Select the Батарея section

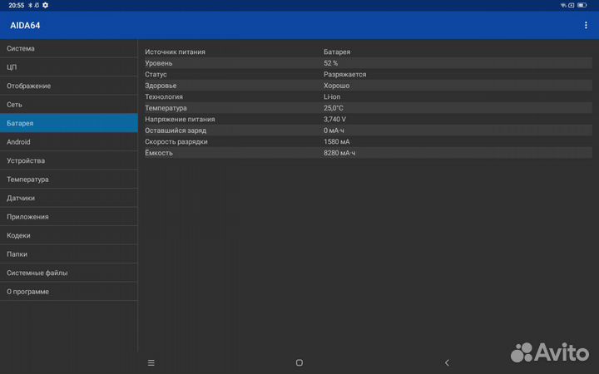pyautogui.click(x=69, y=123)
